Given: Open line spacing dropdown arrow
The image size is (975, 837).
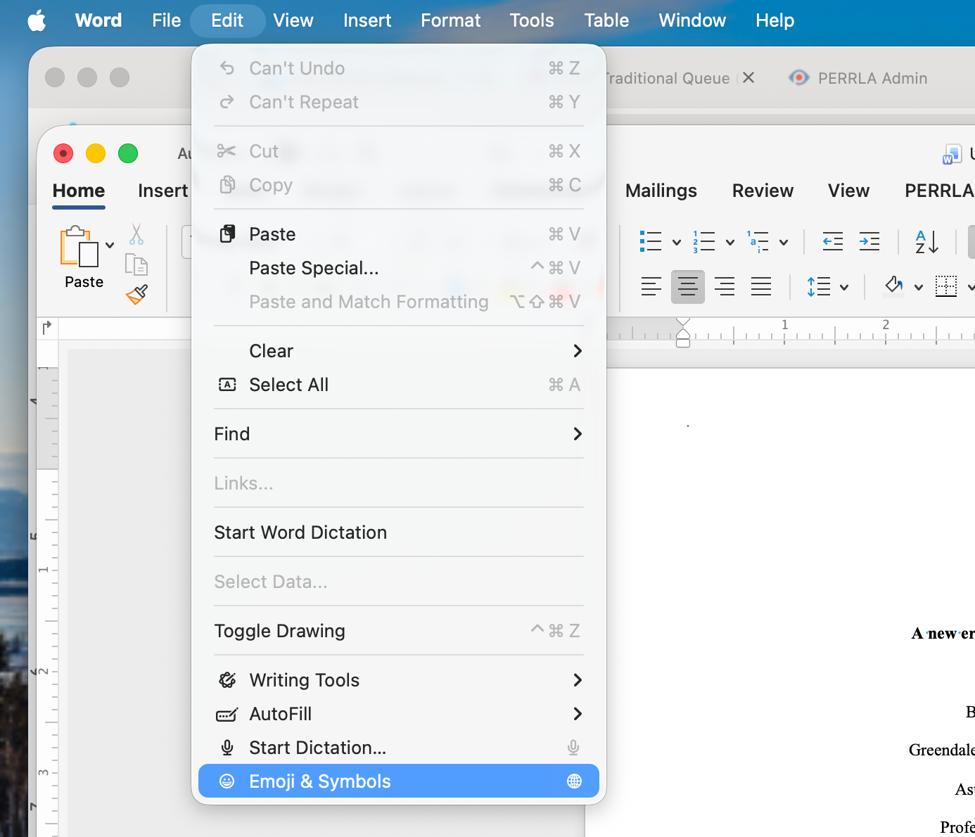Looking at the screenshot, I should point(844,287).
